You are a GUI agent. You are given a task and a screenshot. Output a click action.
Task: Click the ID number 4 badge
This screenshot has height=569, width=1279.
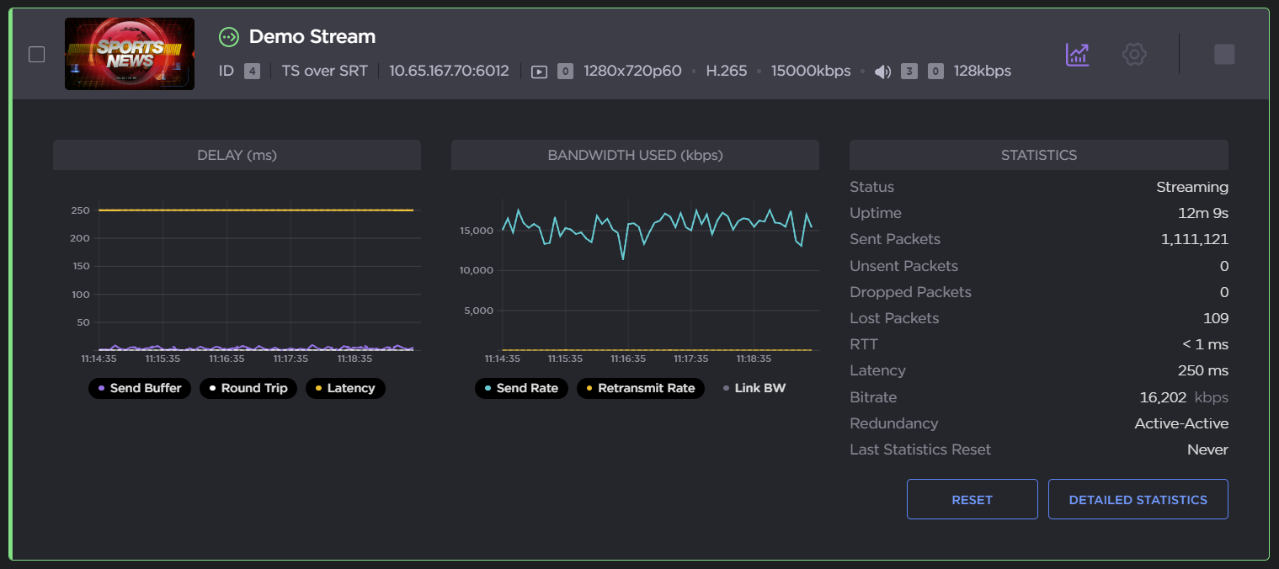click(x=252, y=72)
